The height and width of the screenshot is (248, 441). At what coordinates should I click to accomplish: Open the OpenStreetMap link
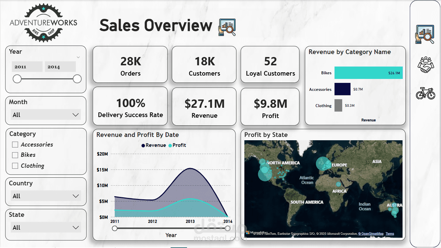coord(371,234)
